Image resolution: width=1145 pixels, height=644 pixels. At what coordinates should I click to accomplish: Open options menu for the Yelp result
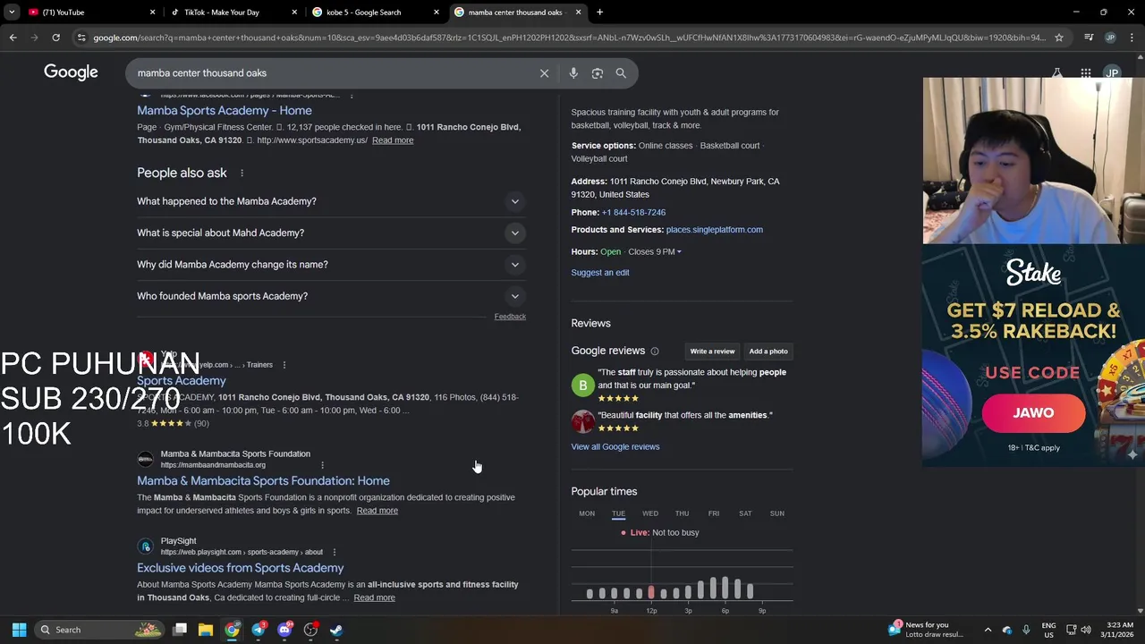[284, 365]
